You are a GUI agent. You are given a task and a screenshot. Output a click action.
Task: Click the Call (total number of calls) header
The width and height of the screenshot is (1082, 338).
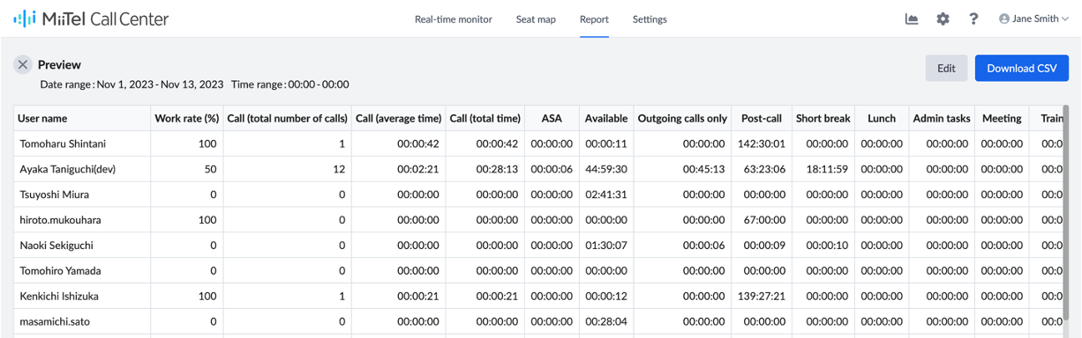click(x=287, y=118)
